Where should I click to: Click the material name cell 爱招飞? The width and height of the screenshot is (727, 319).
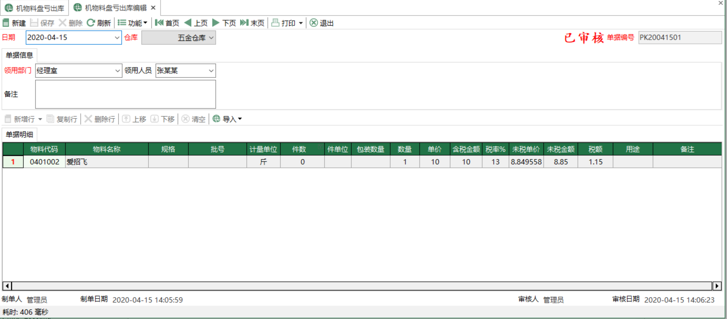point(107,162)
